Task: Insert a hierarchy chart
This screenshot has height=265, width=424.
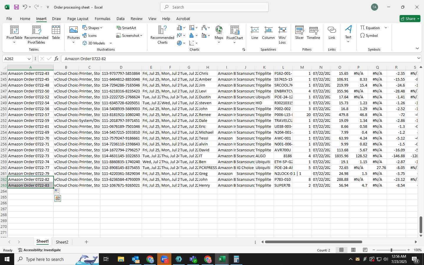Action: pos(193,28)
